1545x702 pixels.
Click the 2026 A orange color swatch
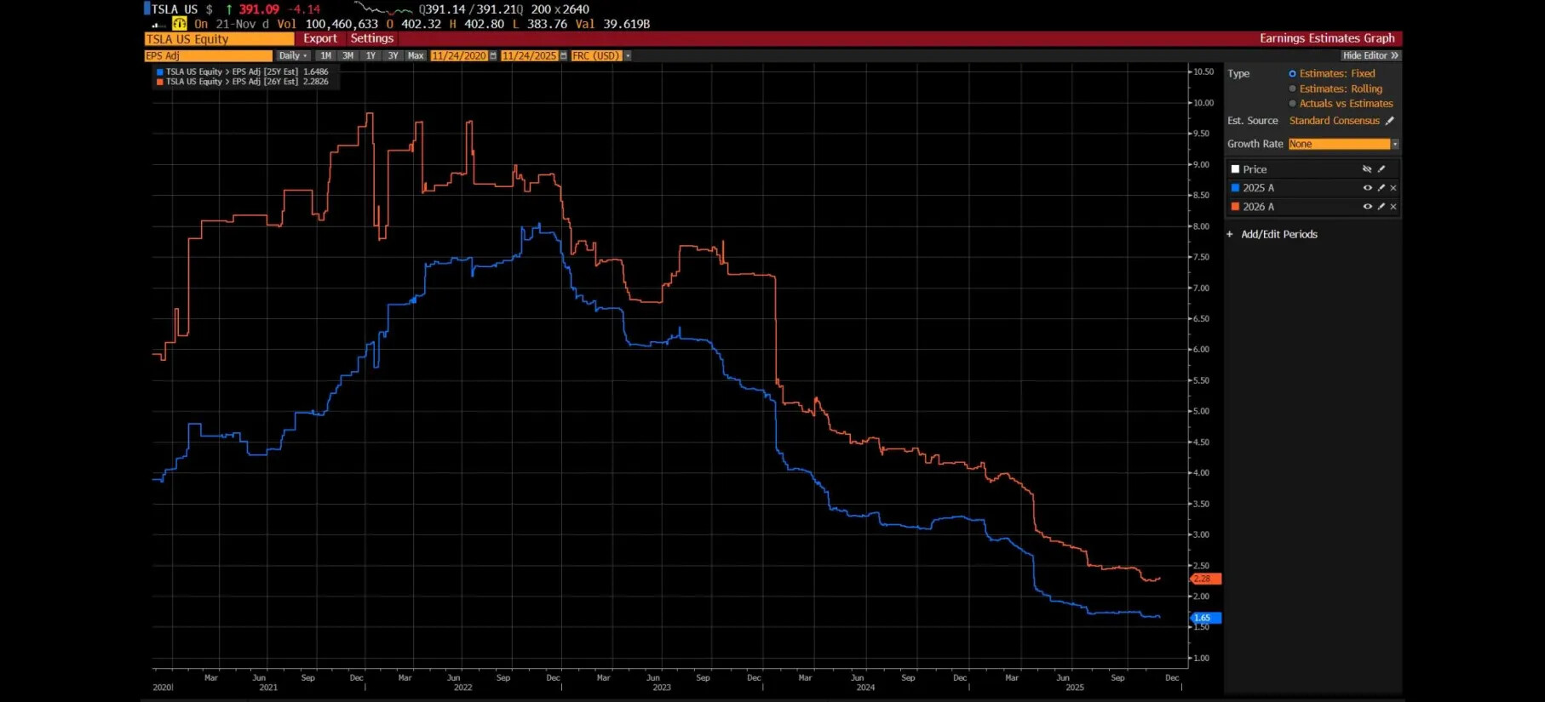[x=1235, y=207]
